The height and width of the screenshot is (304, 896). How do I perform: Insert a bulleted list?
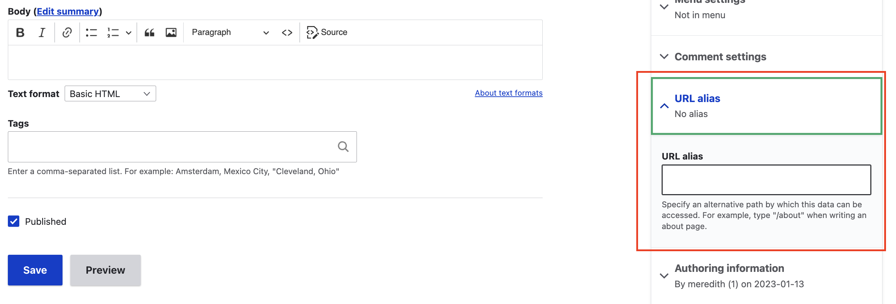(x=91, y=32)
